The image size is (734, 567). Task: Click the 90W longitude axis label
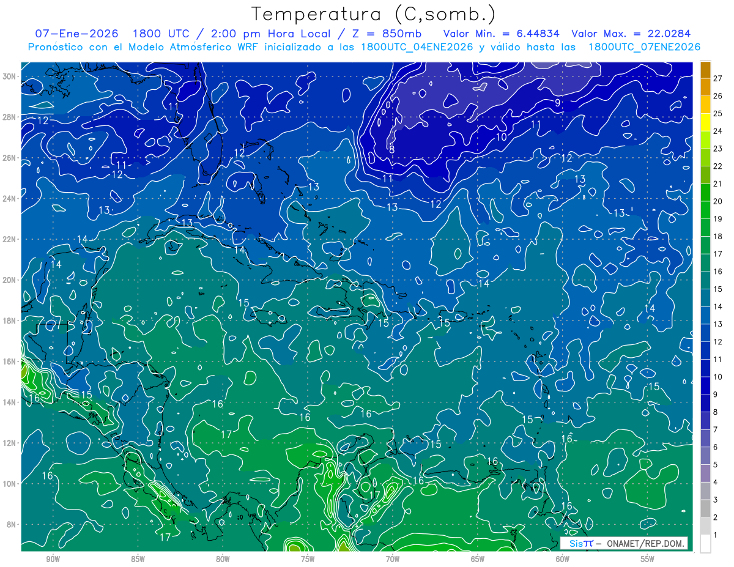53,560
